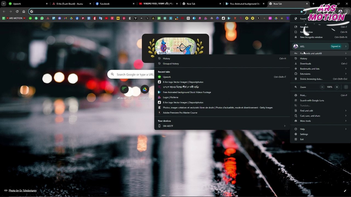Close the Facebook tab
This screenshot has width=351, height=197.
[x=134, y=4]
